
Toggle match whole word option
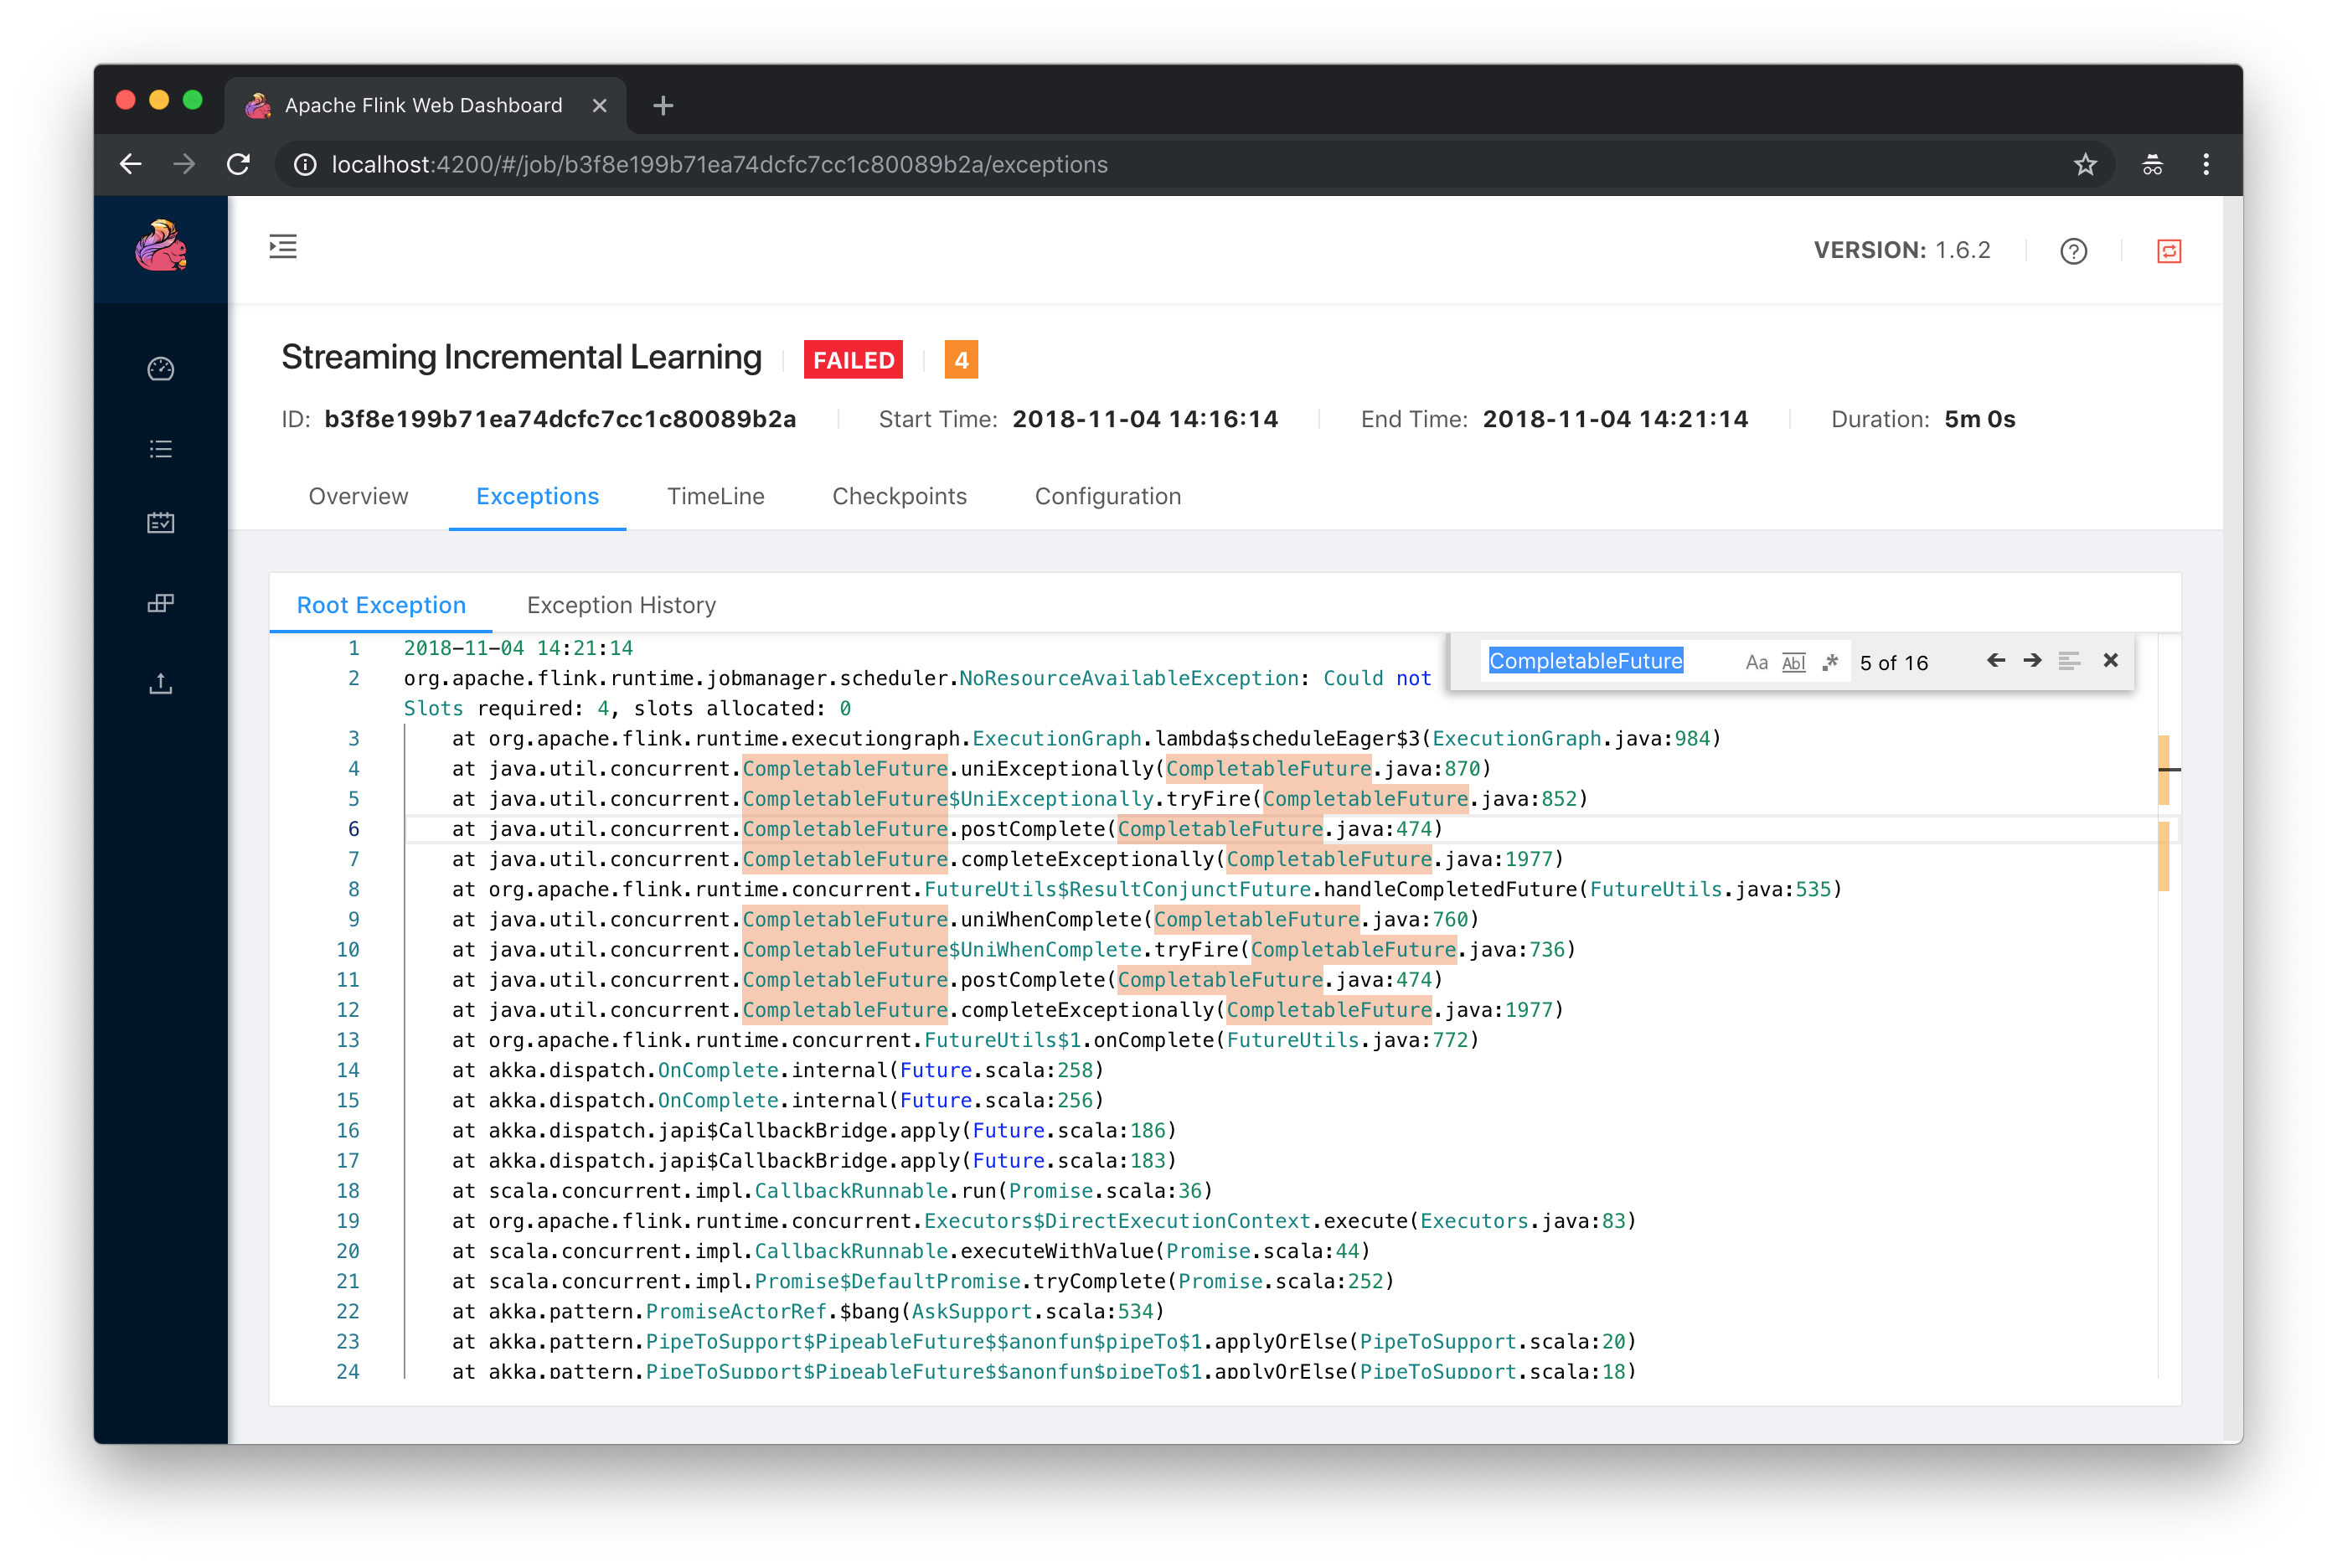click(x=1793, y=662)
